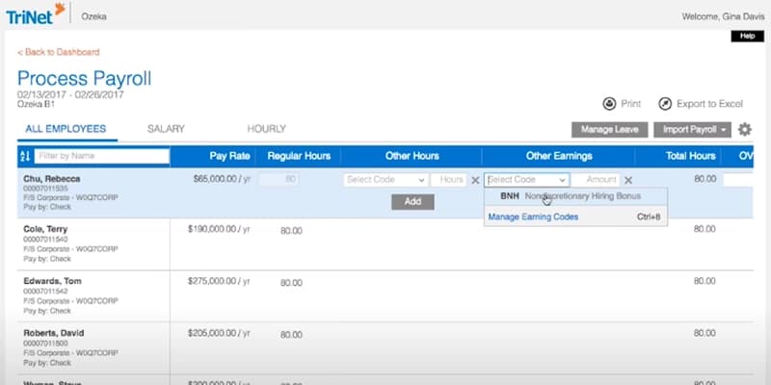Click the Pay Rate column header
This screenshot has height=385, width=771.
tap(229, 156)
